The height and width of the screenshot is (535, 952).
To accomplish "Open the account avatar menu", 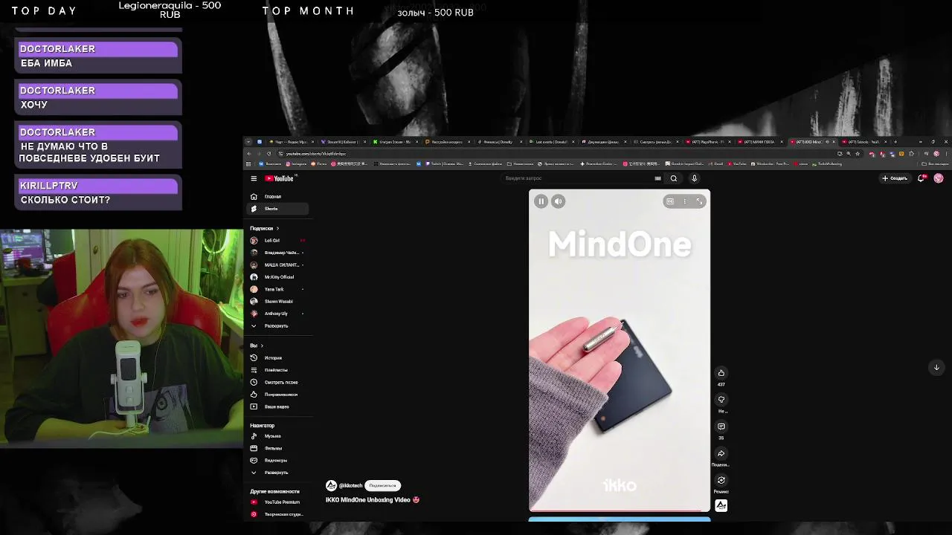I will point(939,178).
